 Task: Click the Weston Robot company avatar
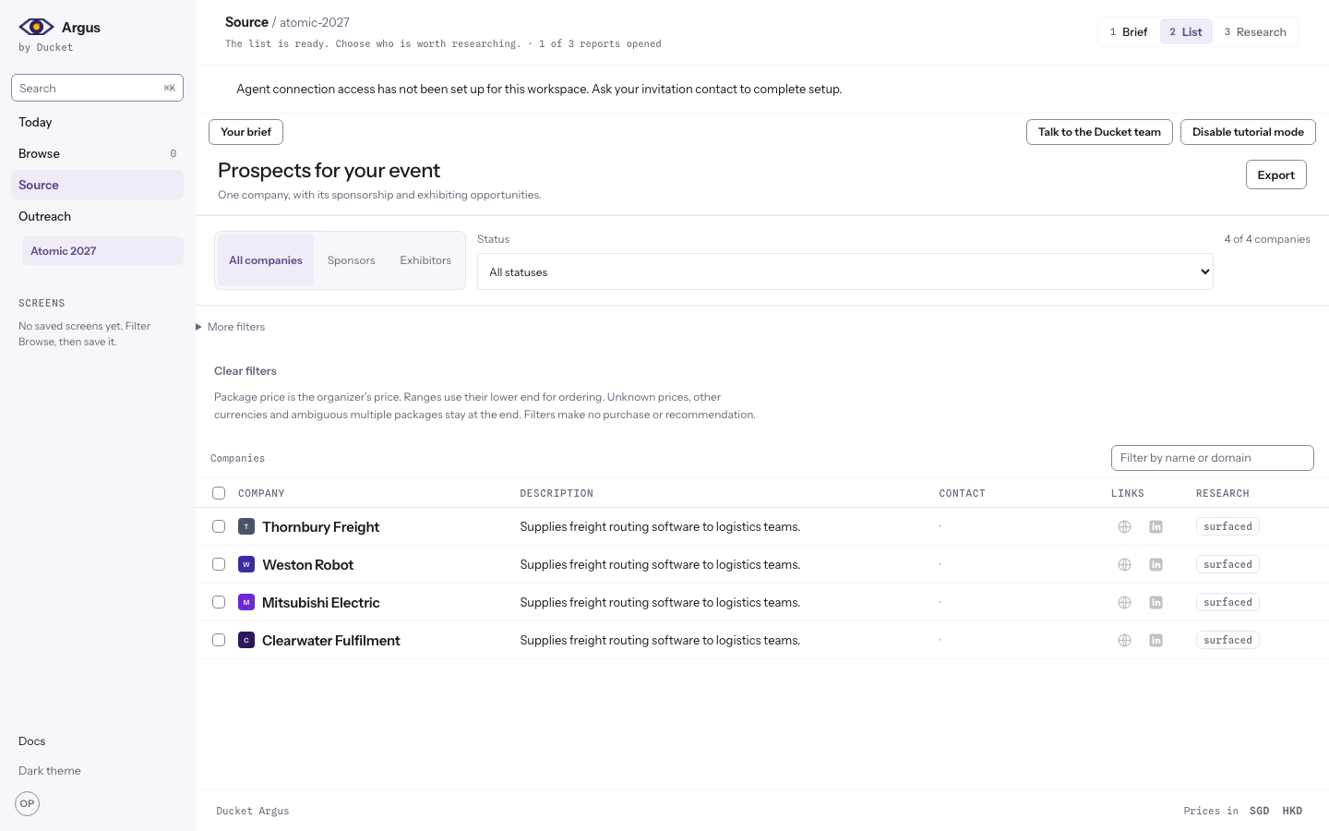[x=246, y=565]
